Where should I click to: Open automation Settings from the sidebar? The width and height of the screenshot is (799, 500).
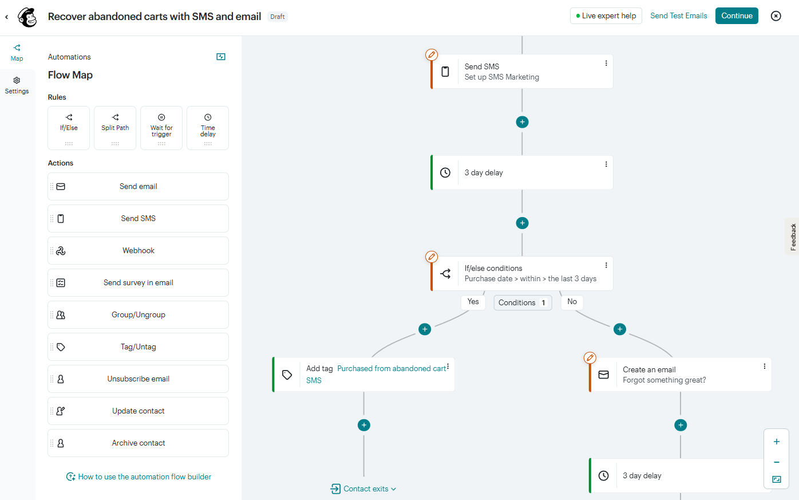click(17, 84)
